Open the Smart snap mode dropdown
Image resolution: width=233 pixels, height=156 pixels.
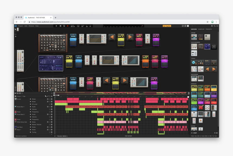coord(19,96)
